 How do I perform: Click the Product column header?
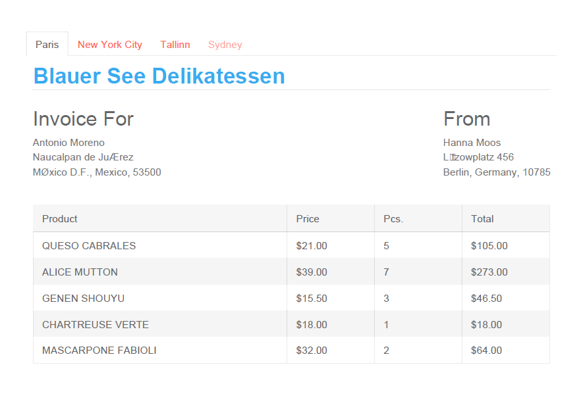tap(60, 219)
